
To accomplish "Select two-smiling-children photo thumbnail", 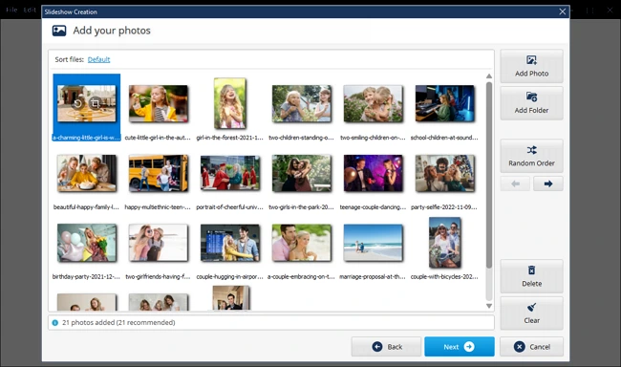I will click(373, 104).
